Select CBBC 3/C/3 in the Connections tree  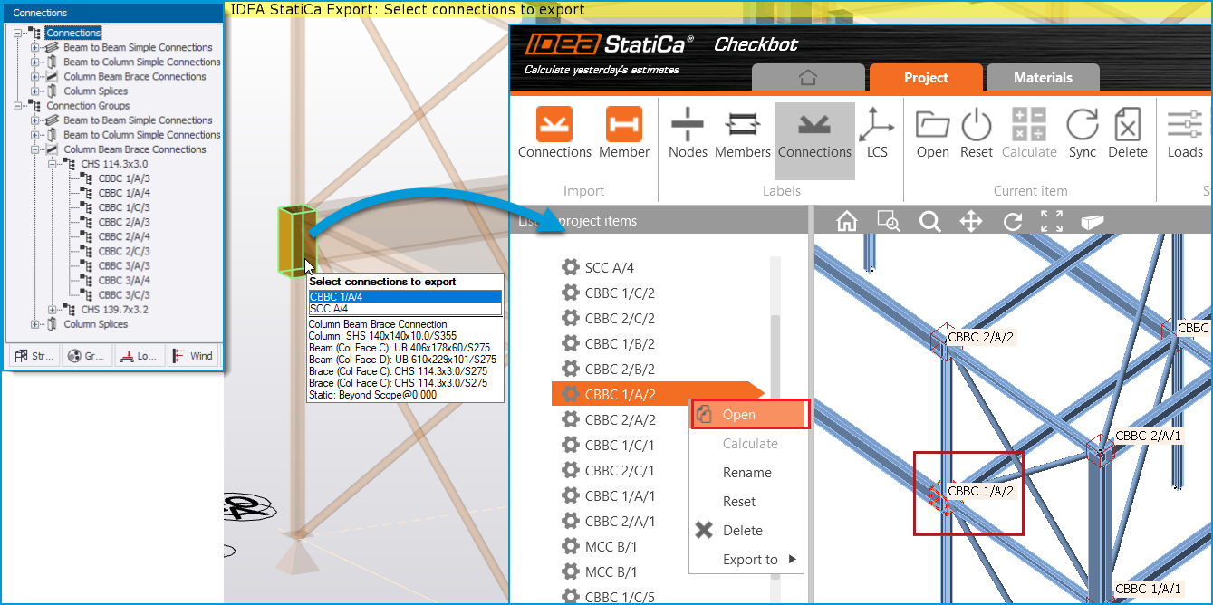pos(124,294)
